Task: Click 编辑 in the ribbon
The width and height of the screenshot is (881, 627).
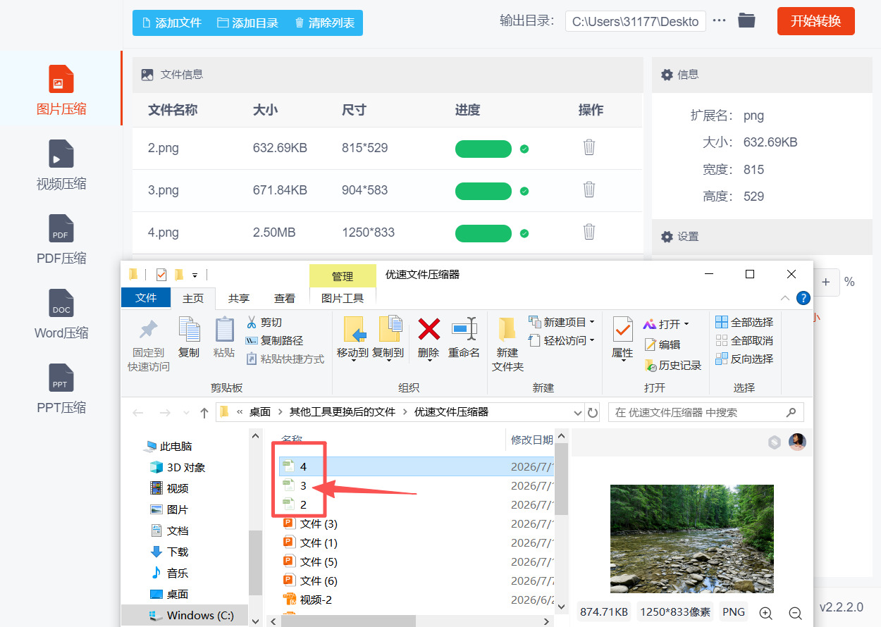Action: 662,344
